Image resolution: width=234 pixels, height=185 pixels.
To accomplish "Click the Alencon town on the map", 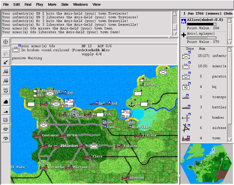I will click(125, 178).
